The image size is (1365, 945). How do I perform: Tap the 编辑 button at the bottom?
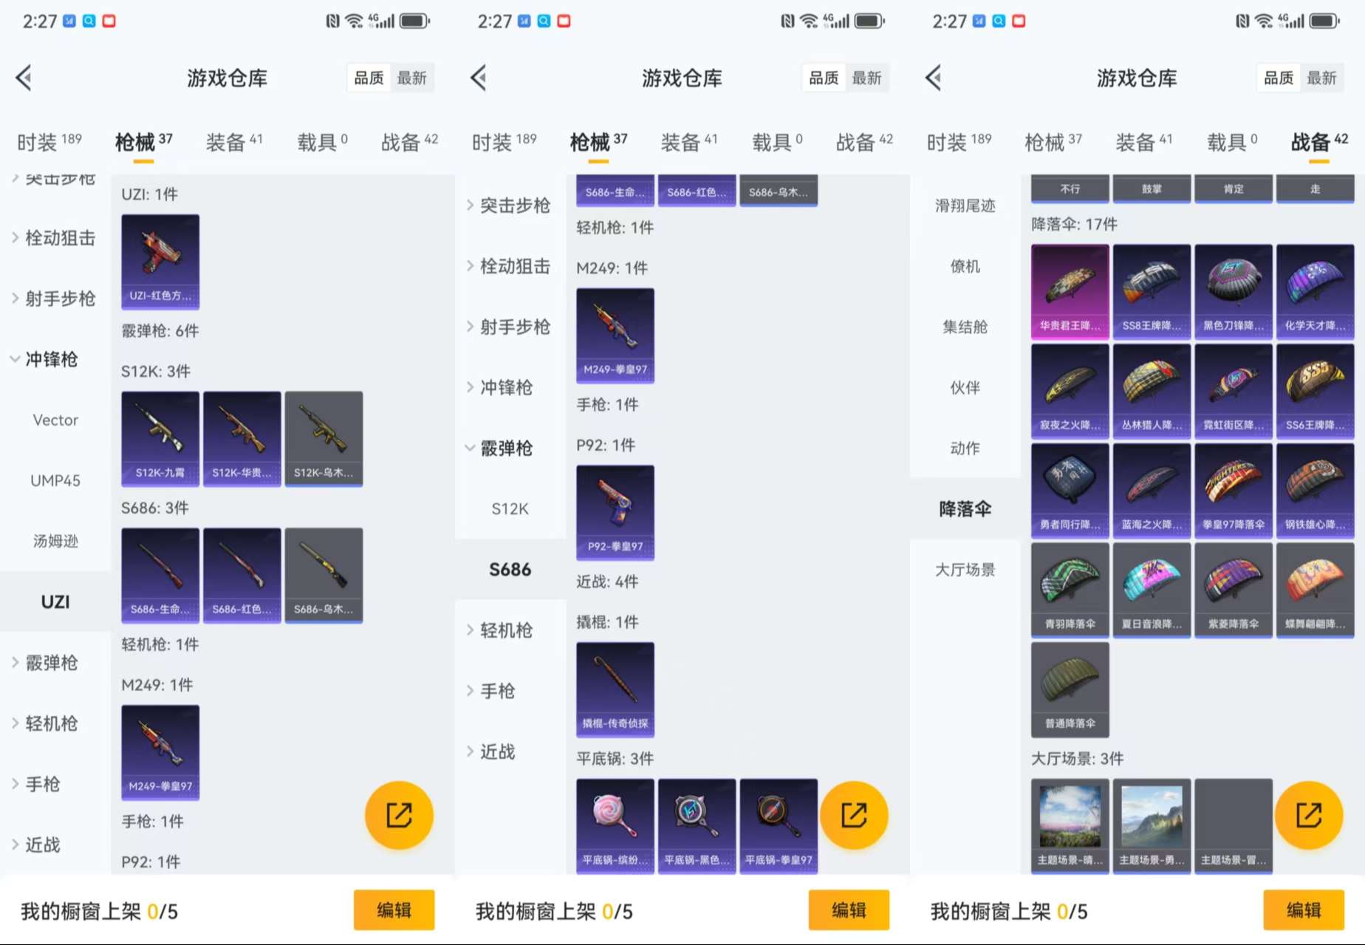click(394, 910)
